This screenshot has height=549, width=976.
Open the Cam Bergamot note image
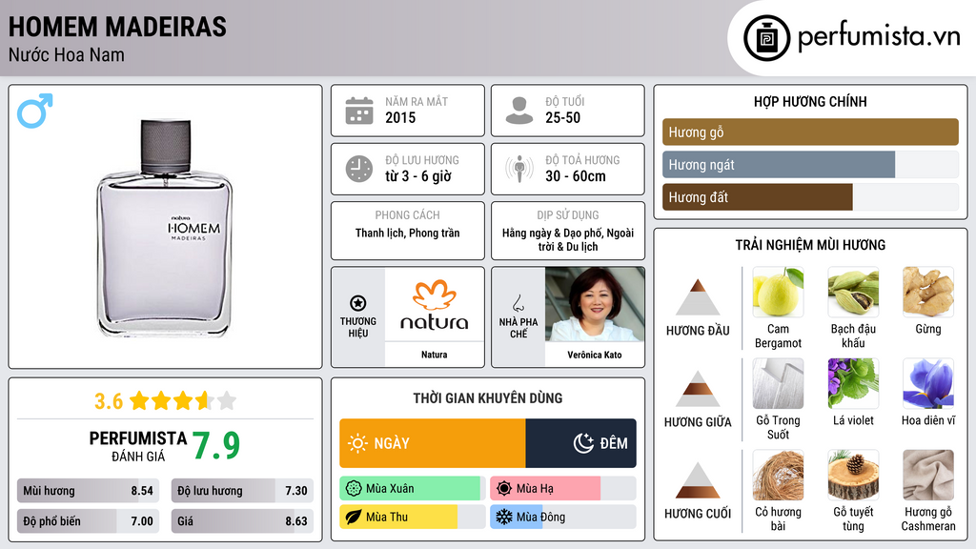778,292
